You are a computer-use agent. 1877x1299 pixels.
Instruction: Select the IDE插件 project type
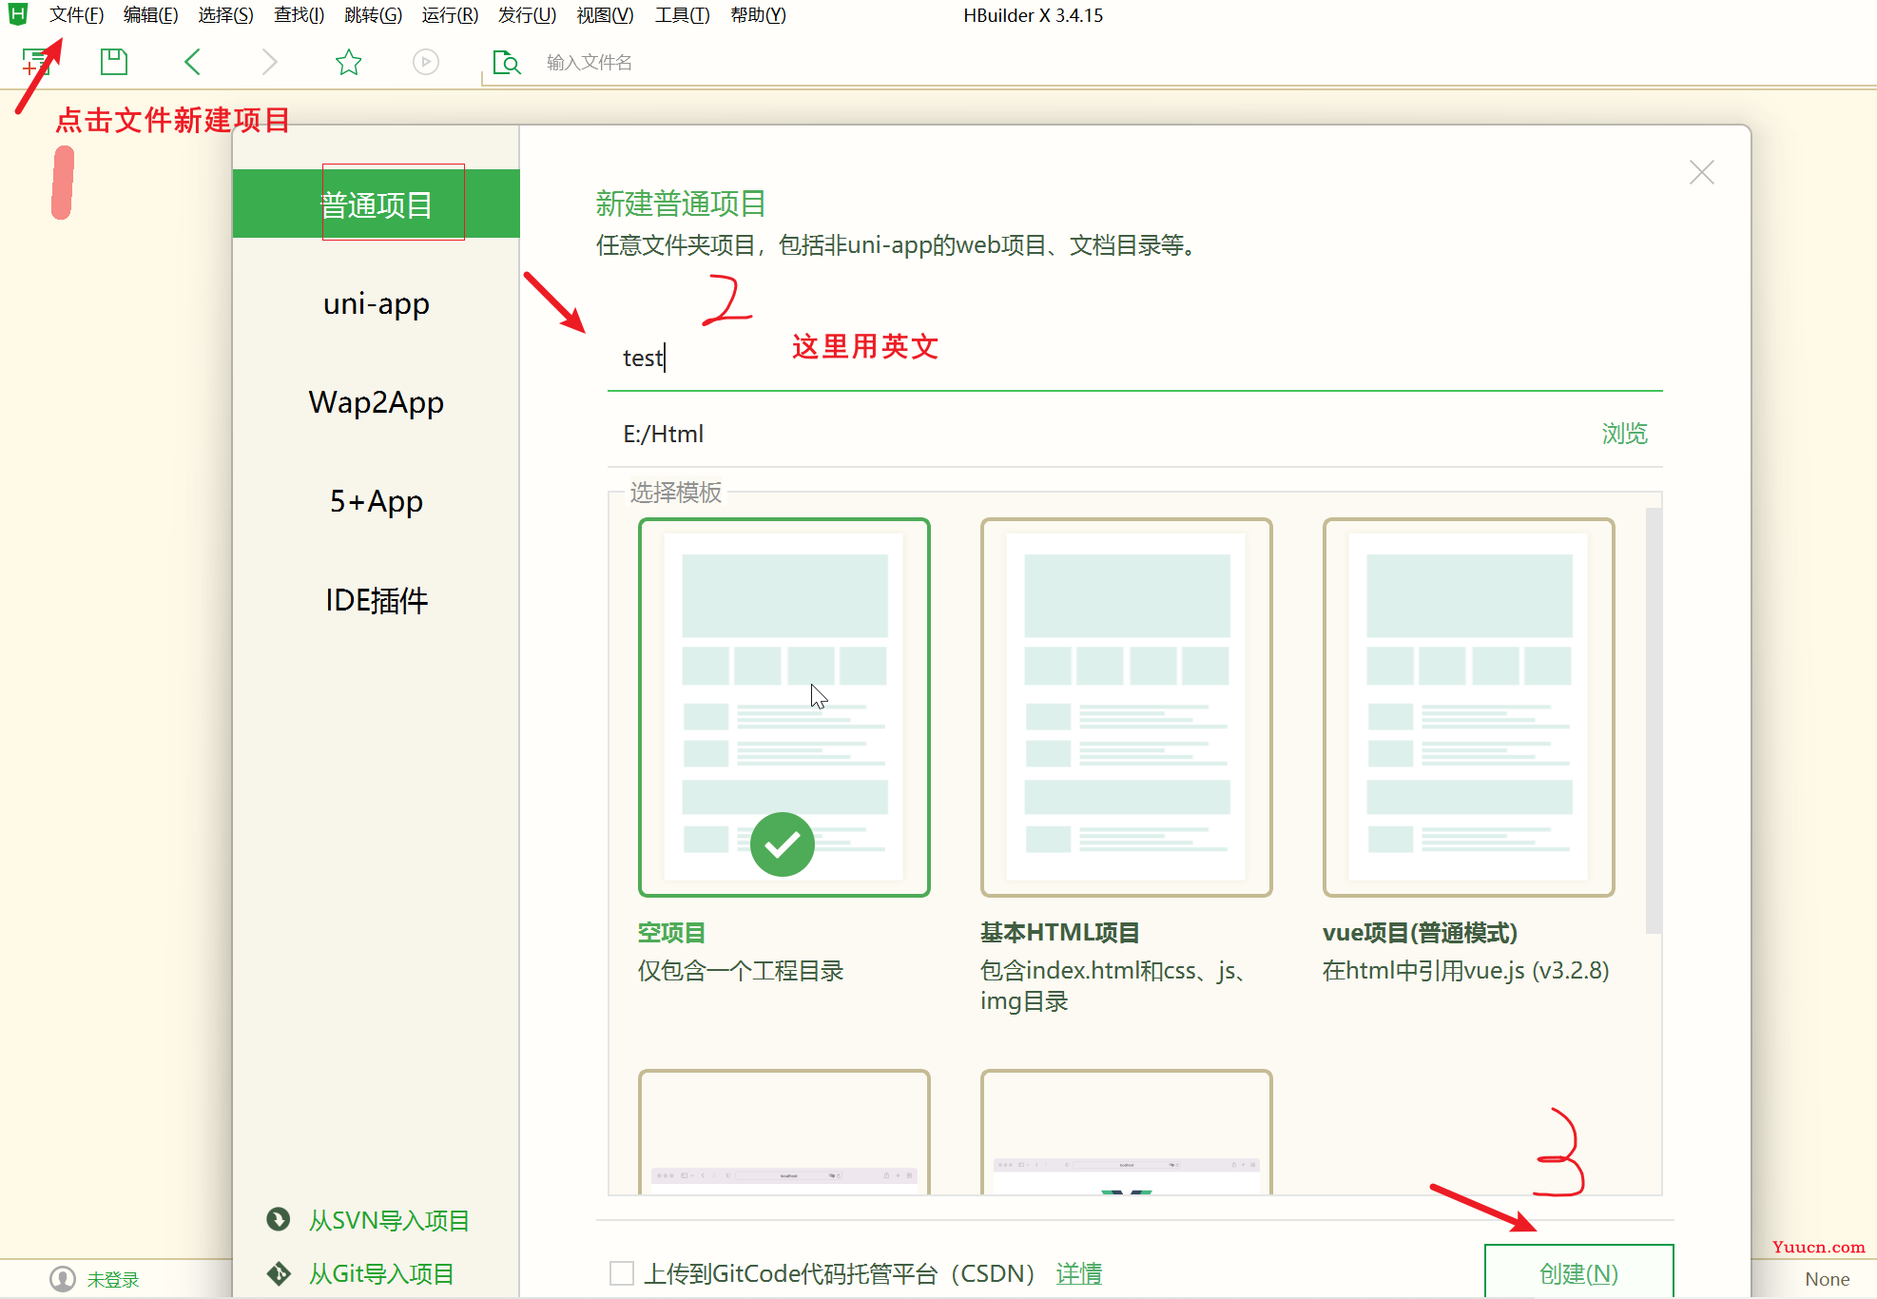pyautogui.click(x=377, y=600)
